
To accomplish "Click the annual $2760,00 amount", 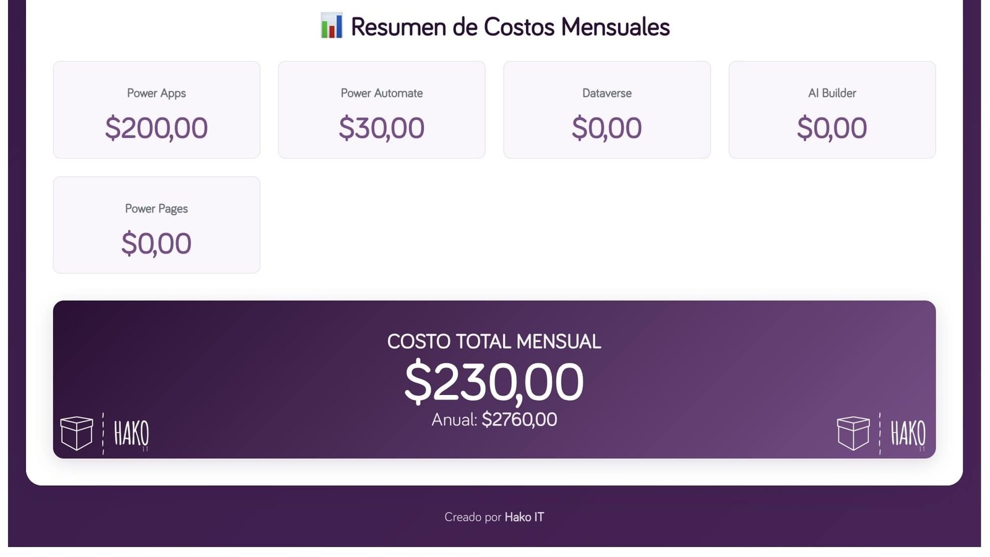I will [519, 420].
